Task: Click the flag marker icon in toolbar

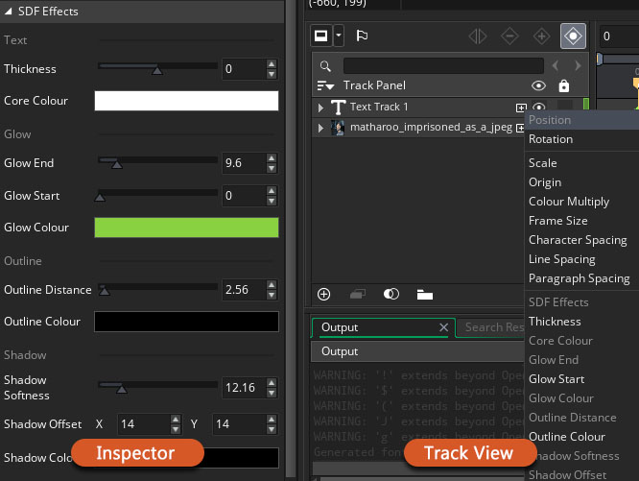Action: (x=362, y=36)
